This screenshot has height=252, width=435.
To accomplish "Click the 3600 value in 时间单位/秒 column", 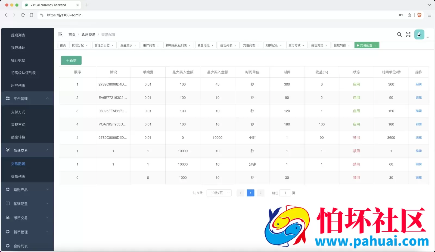I will coord(391,137).
